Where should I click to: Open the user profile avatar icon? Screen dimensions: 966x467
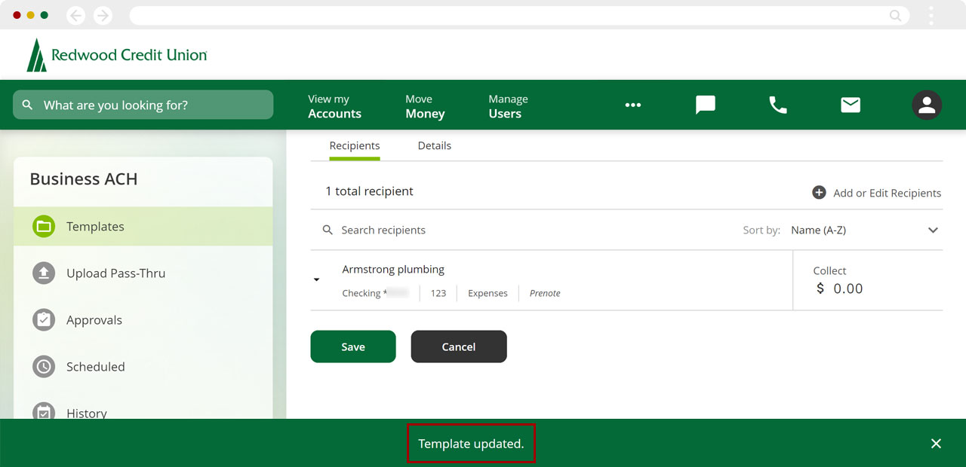pos(926,105)
